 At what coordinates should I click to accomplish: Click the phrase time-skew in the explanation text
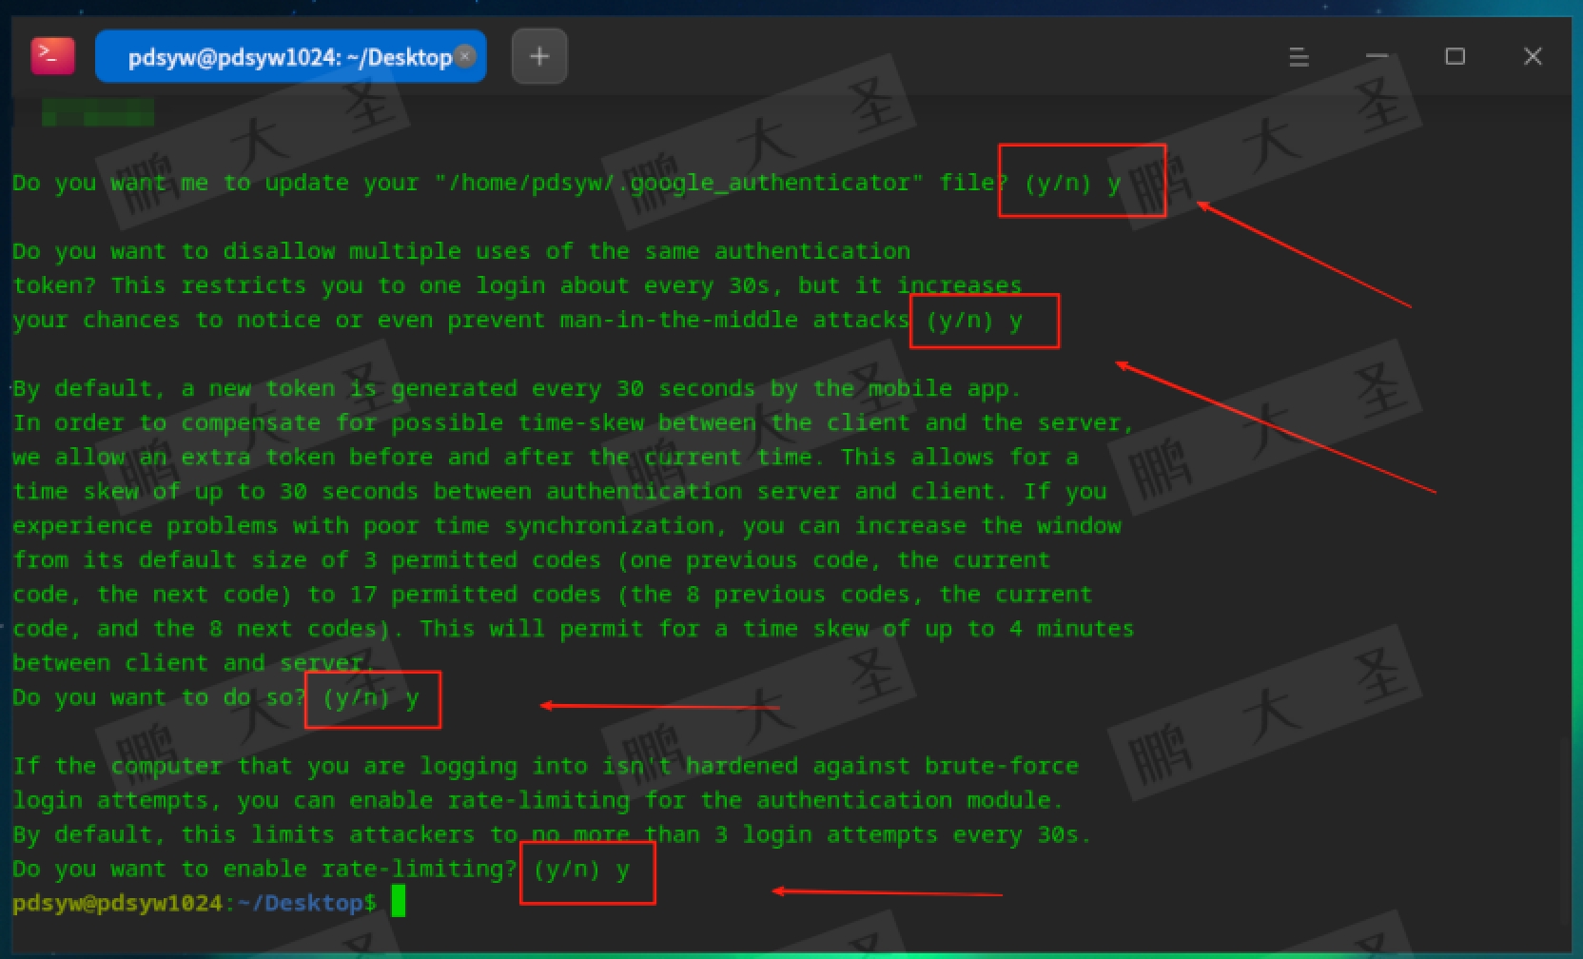point(584,422)
